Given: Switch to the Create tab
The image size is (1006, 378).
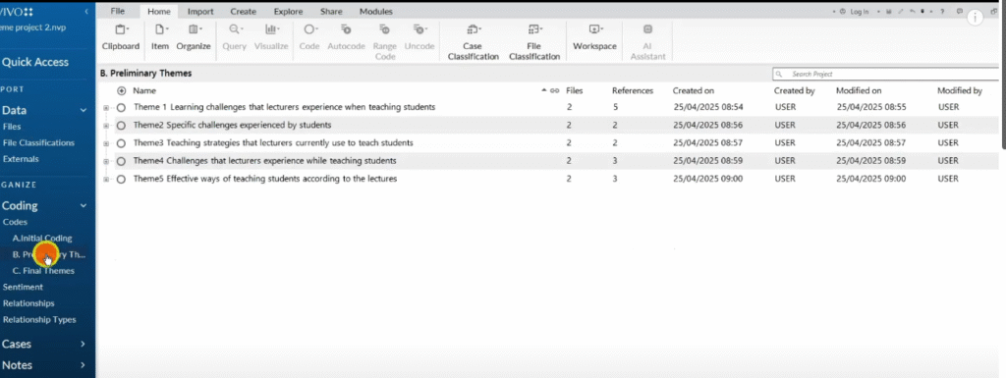Looking at the screenshot, I should click(244, 12).
